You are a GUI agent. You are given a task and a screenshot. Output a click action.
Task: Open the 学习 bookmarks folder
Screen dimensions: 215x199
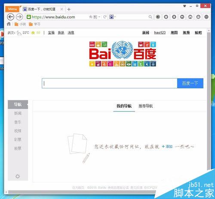point(34,24)
